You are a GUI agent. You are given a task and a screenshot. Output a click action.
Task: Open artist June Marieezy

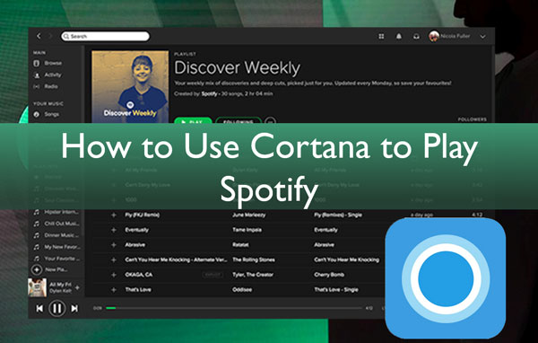coord(249,215)
